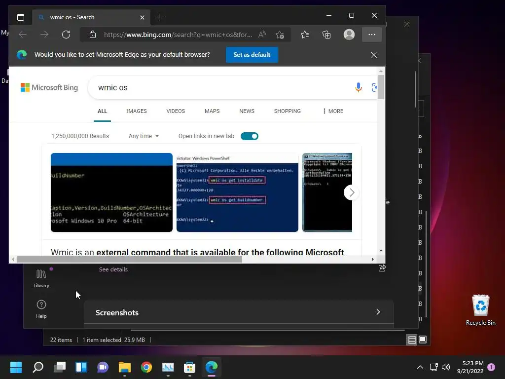Add this page to favorites with the star icon
505x379 pixels.
click(x=280, y=35)
